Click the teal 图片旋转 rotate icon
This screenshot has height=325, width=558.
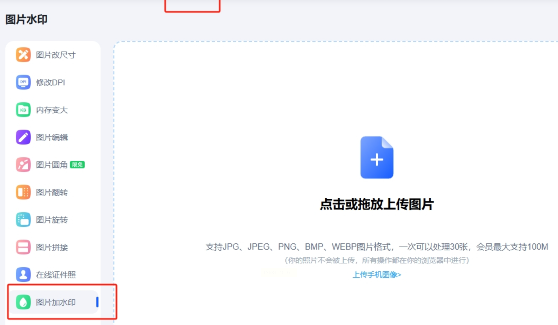tap(23, 220)
